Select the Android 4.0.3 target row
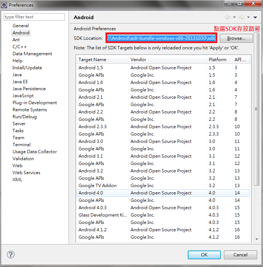The width and height of the screenshot is (263, 267). click(163, 208)
